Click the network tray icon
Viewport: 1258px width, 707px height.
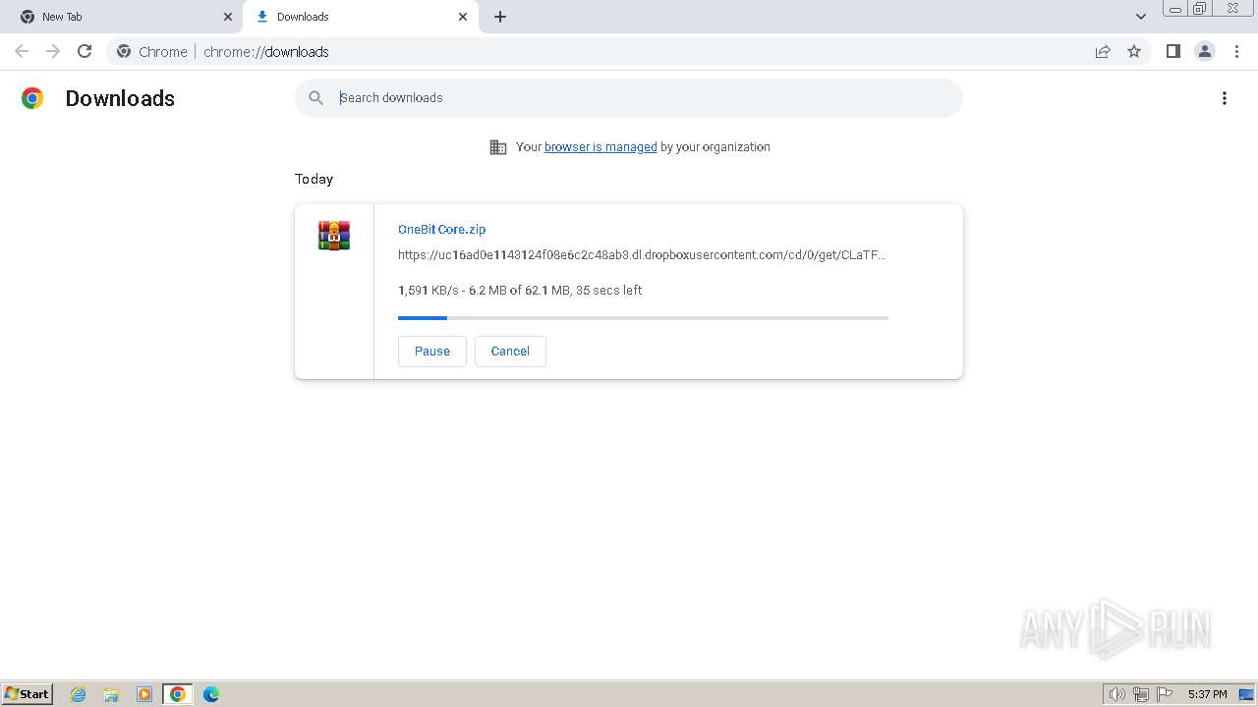click(x=1141, y=694)
